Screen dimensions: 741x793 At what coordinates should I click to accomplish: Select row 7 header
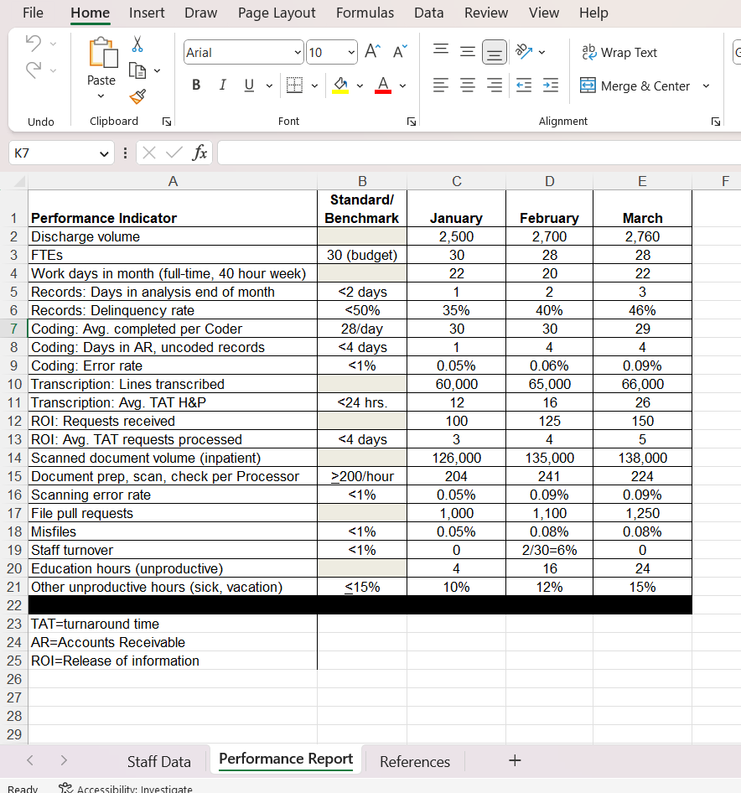coord(13,329)
